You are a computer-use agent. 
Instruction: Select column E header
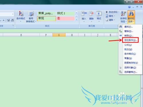(x=21, y=35)
